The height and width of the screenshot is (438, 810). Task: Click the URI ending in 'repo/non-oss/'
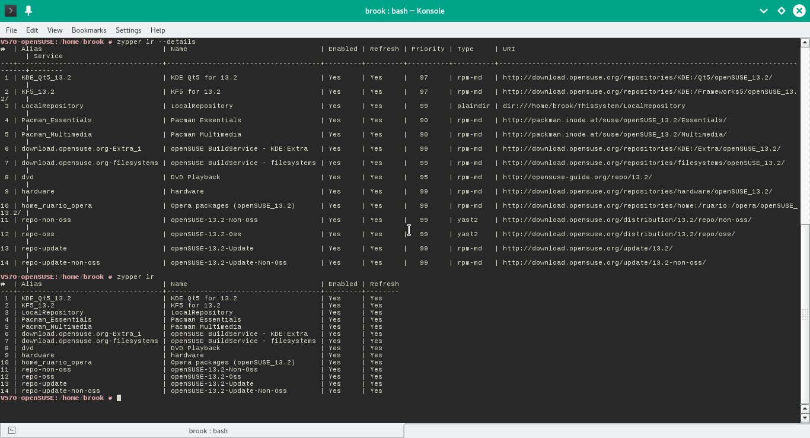pos(627,220)
